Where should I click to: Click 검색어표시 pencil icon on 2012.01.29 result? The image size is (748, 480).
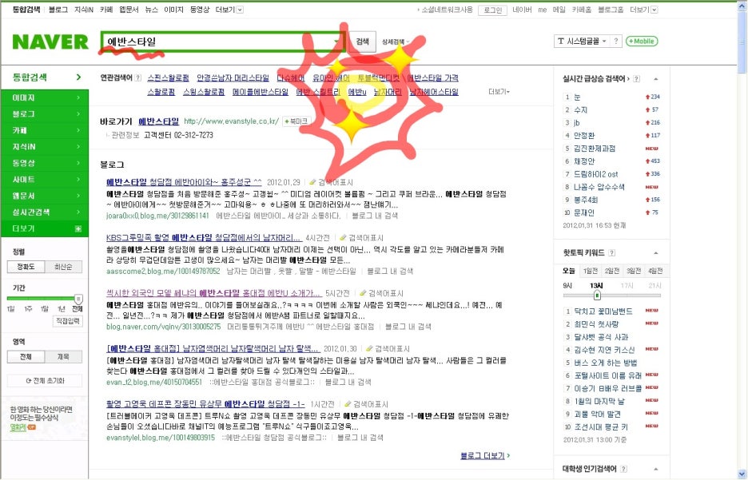coord(312,183)
